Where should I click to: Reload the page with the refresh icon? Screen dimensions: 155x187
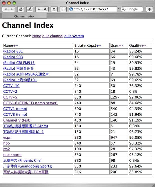54,9
